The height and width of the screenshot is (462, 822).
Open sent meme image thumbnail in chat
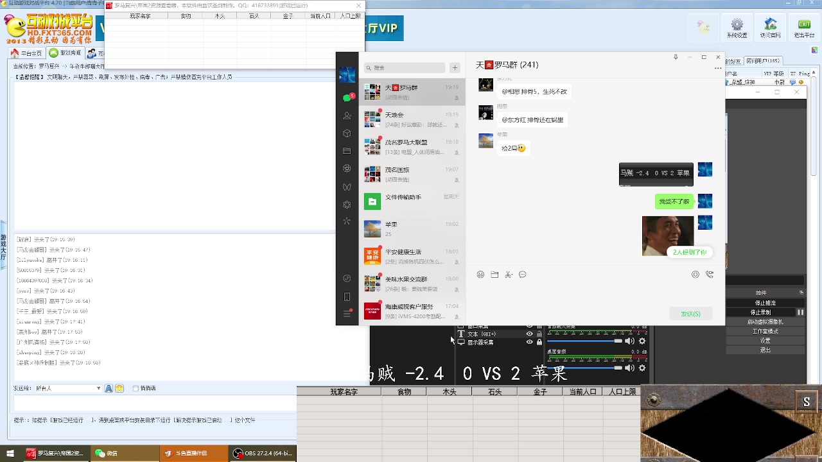tap(668, 235)
